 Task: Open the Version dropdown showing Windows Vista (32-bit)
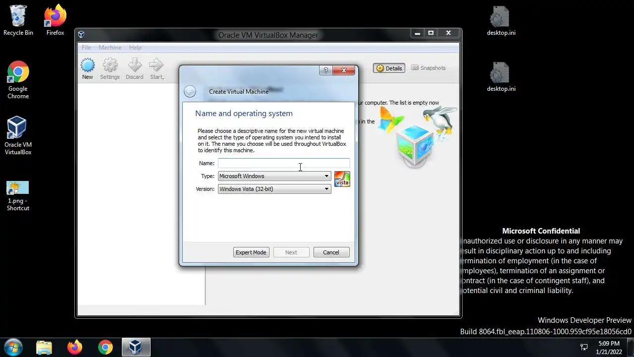tap(274, 189)
